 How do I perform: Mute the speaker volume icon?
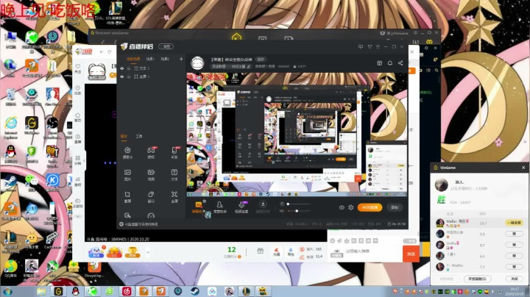282,211
